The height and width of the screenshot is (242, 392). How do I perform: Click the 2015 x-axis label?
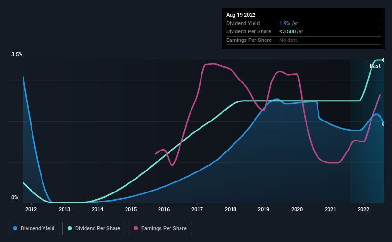click(x=131, y=209)
